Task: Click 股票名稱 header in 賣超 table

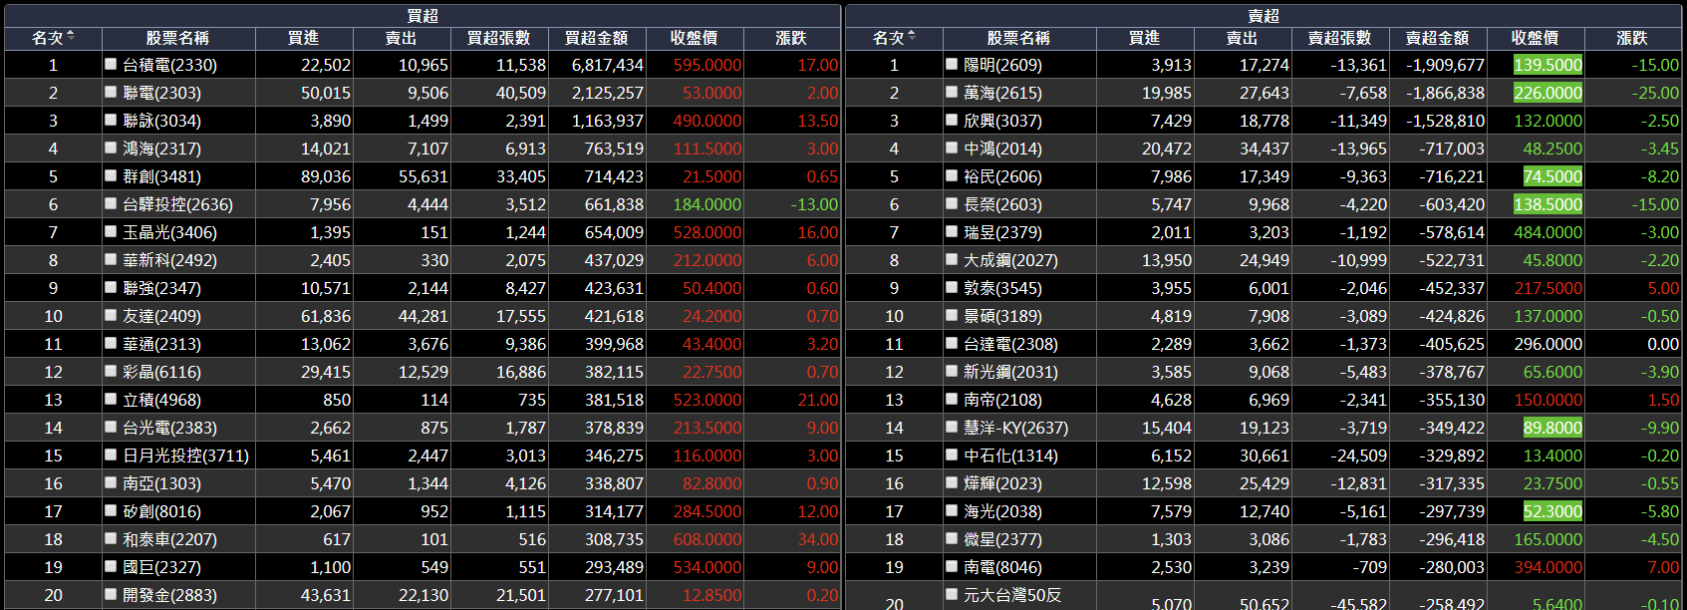Action: [1018, 38]
